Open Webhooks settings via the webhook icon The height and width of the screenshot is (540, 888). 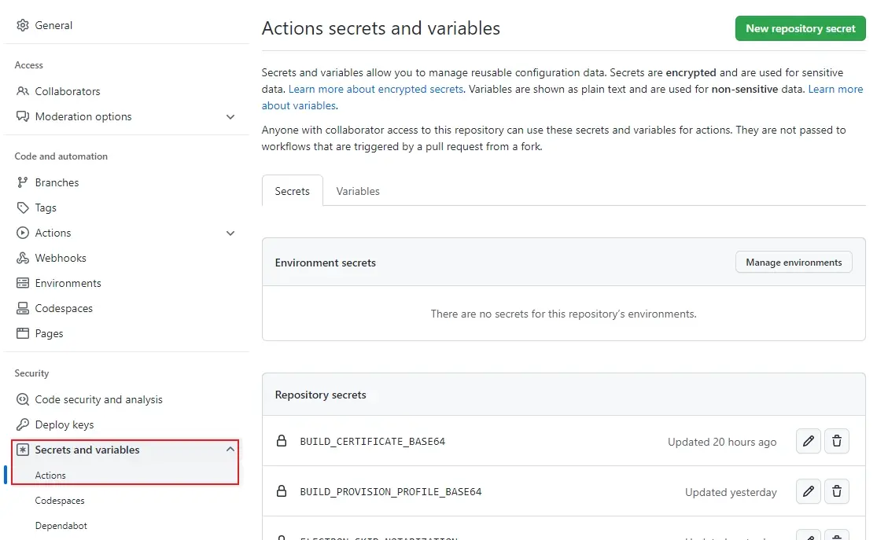point(24,258)
